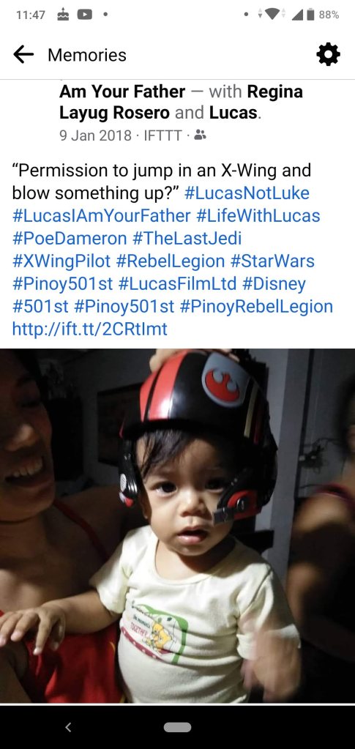Screen dimensions: 355x749
Task: Open the #PoeDameron hashtag
Action: (x=70, y=238)
